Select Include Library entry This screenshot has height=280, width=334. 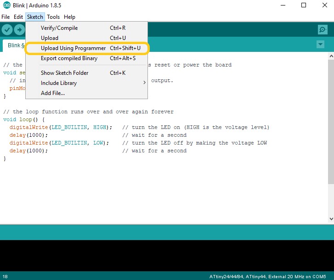click(86, 83)
